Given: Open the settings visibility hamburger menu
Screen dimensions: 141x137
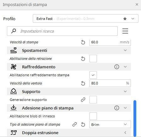Looking at the screenshot, I should [x=125, y=31].
